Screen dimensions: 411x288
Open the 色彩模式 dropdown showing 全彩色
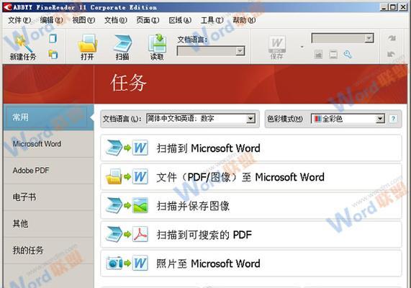pos(348,119)
